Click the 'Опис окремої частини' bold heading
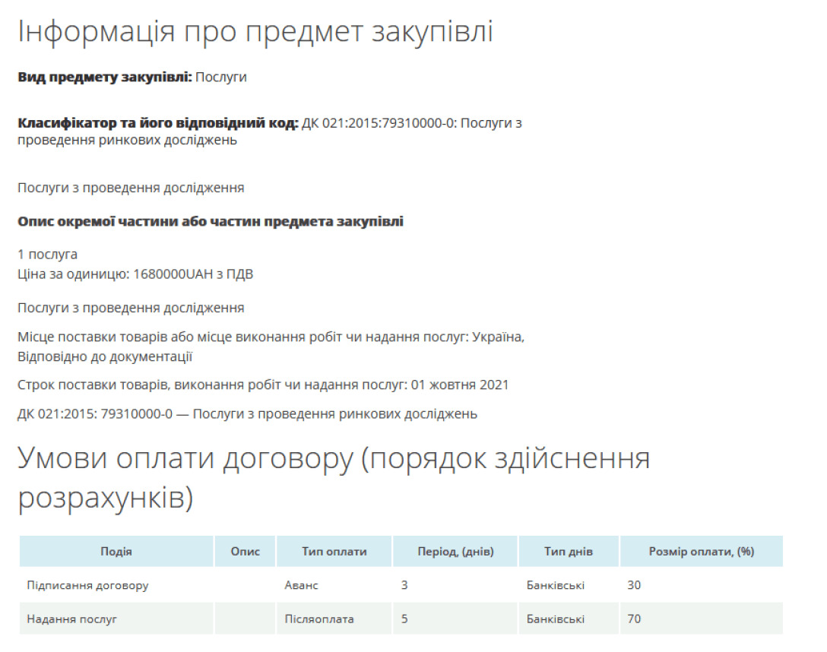Screen dimensions: 827x652 click(x=211, y=221)
